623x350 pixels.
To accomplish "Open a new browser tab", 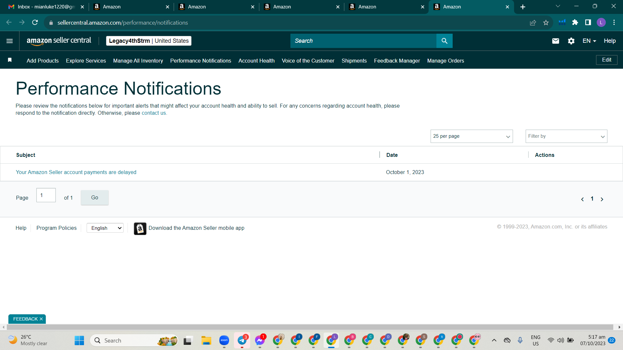I will pos(523,7).
